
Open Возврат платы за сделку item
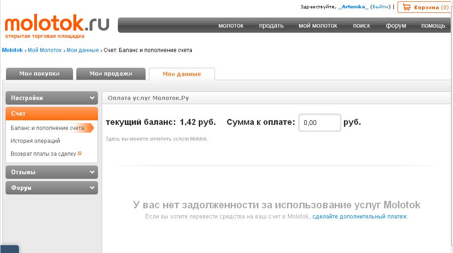tap(43, 154)
